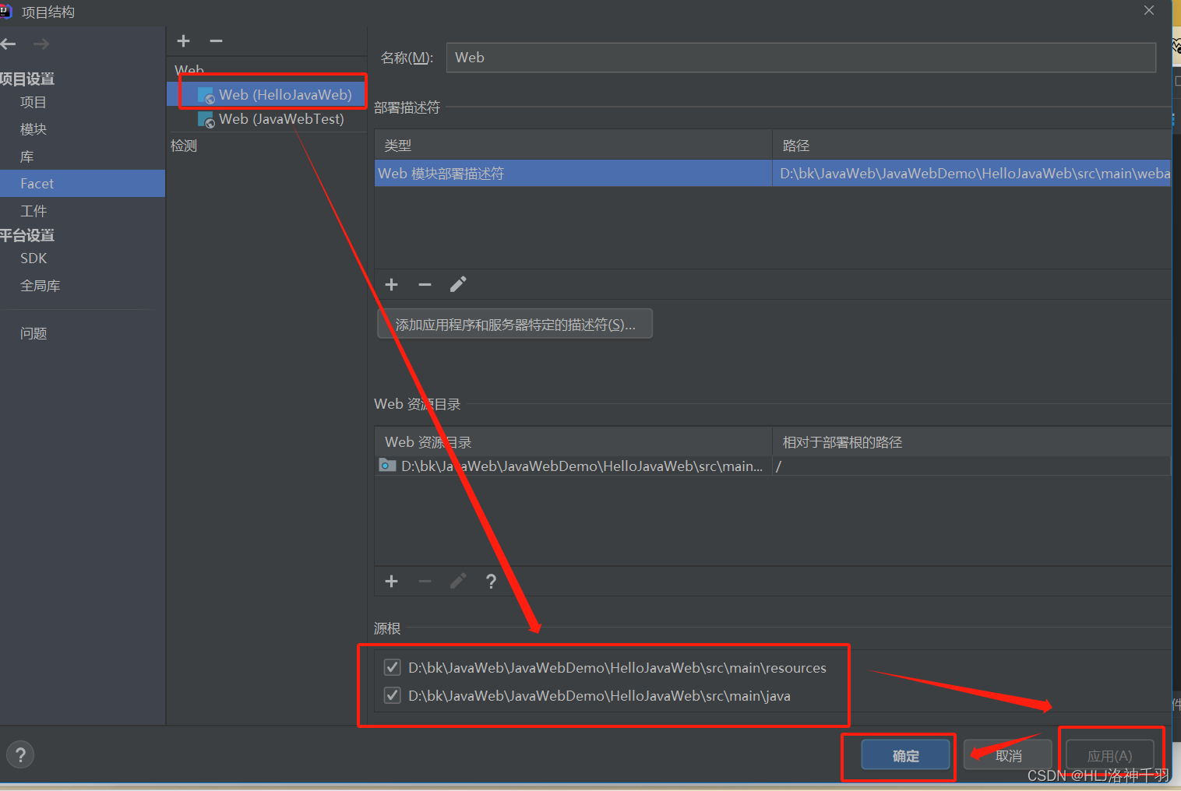Click the Web 资源目录 column header
This screenshot has width=1181, height=791.
pyautogui.click(x=573, y=442)
